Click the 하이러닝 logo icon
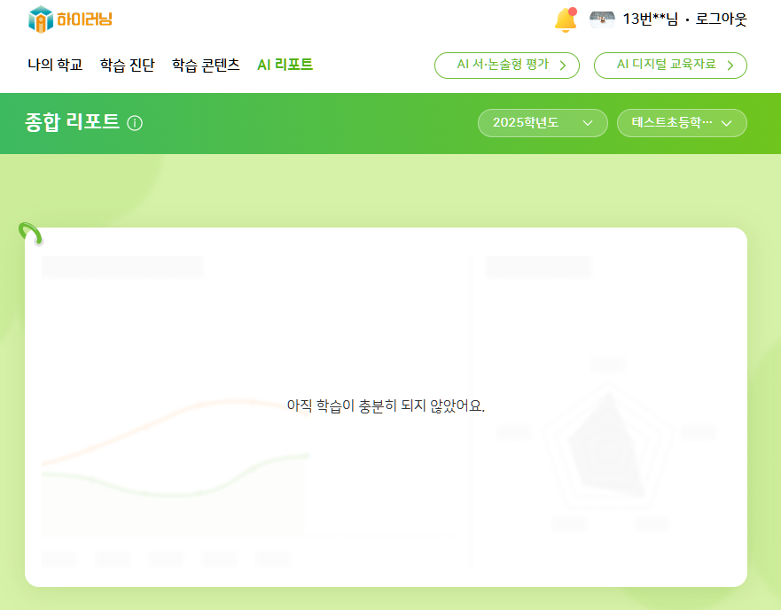Screen dimensions: 781x610 point(41,19)
